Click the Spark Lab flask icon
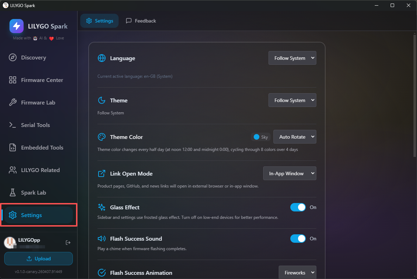Viewport: 417px width, 279px height. 13,193
